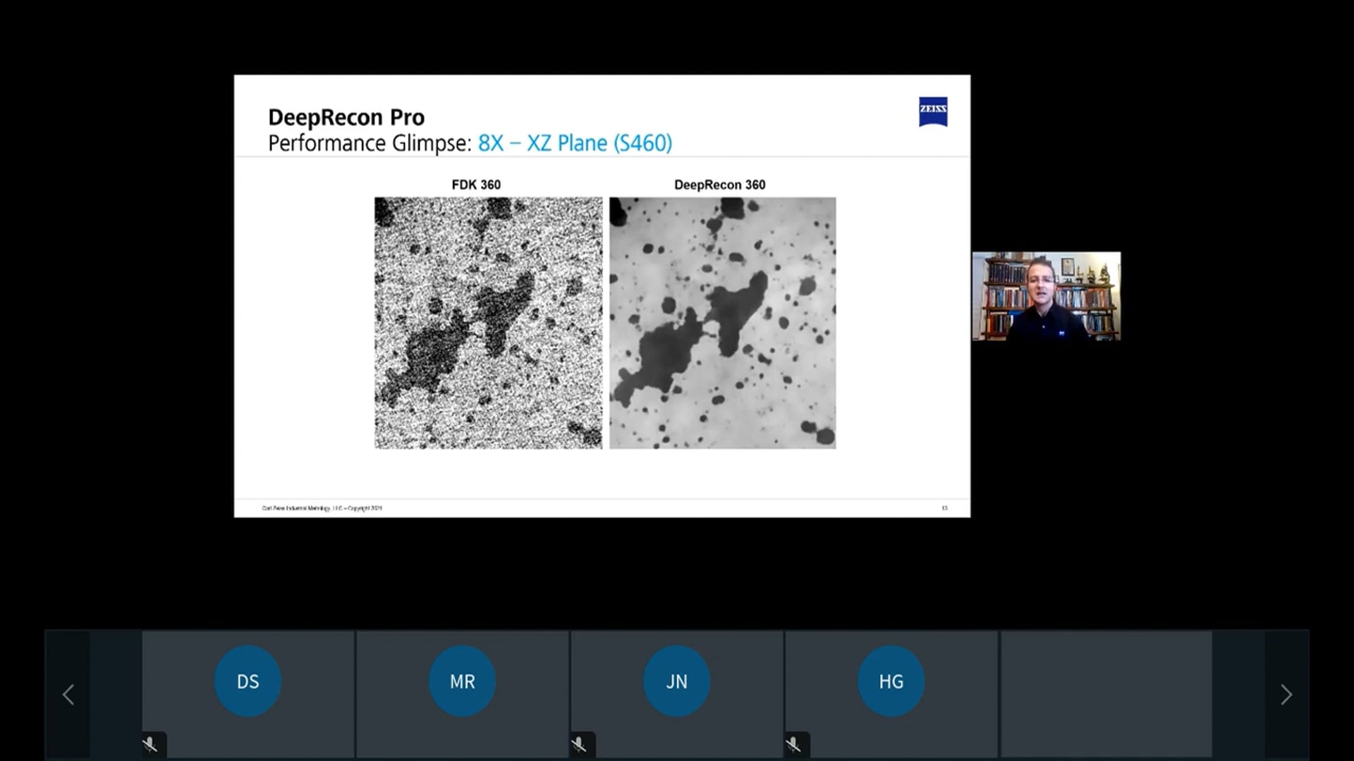Click the muted microphone icon on HG tile
The height and width of the screenshot is (761, 1354).
793,744
